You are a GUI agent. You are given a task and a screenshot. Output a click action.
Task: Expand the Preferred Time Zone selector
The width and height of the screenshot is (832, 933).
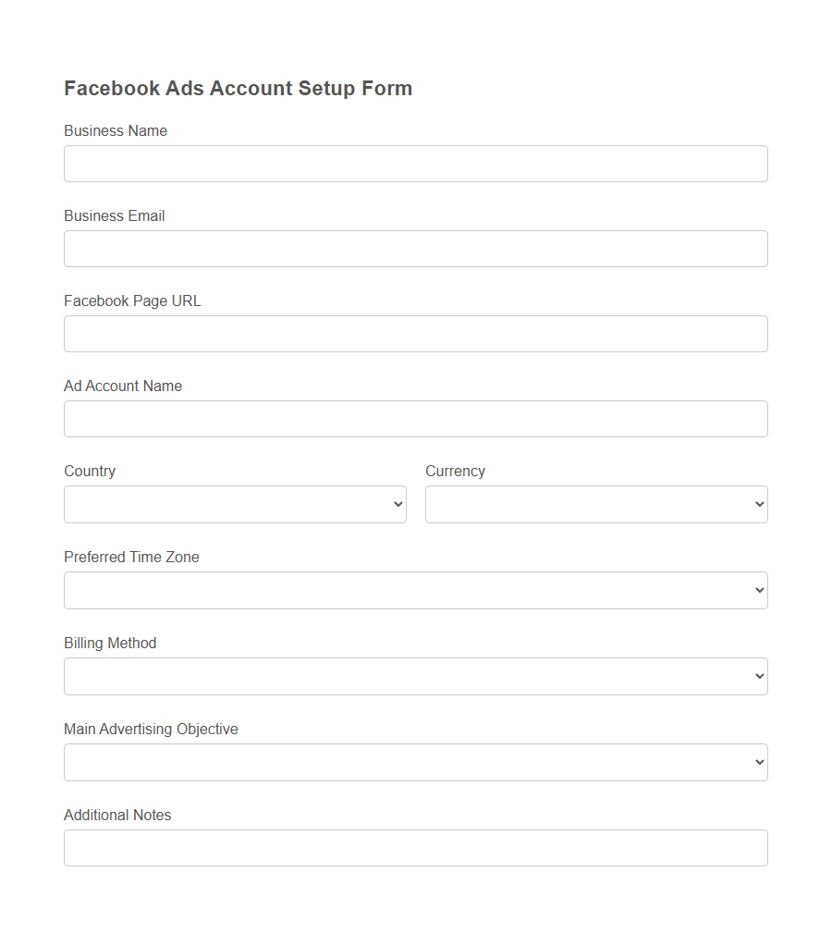coord(415,590)
